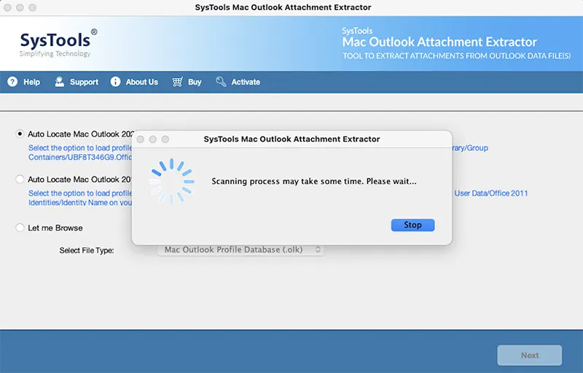The width and height of the screenshot is (583, 373).
Task: Close the main SysTools window
Action: pos(7,7)
